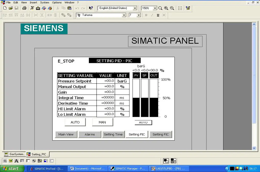260x172 pixels.
Task: Click the AUTO button on panel
Action: tap(75, 122)
